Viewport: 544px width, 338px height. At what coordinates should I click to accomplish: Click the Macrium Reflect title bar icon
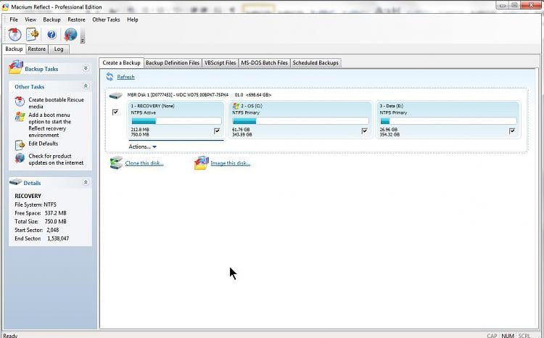pyautogui.click(x=5, y=7)
